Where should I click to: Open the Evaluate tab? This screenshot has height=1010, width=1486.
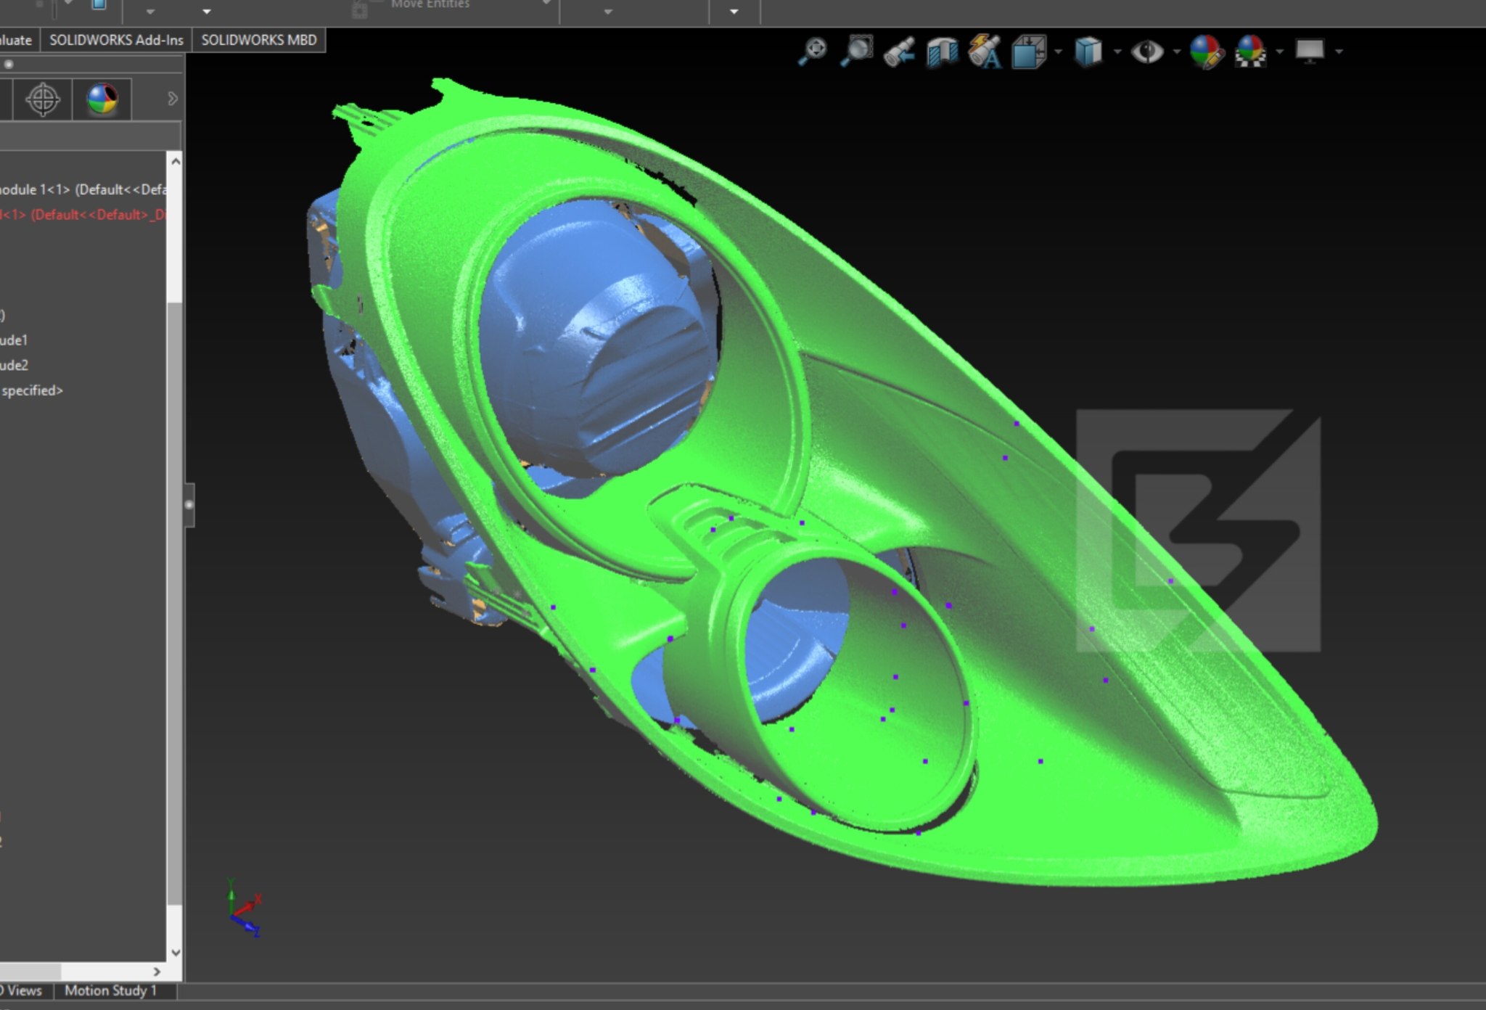pos(16,40)
